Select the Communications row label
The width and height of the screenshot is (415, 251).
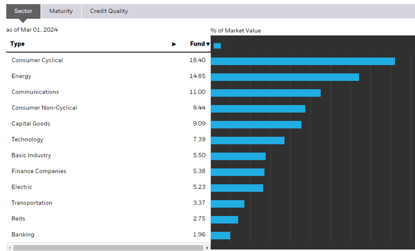point(35,92)
